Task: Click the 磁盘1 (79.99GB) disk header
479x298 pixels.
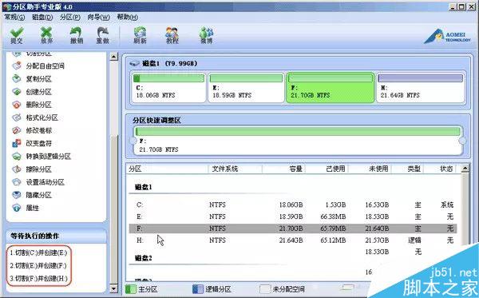Action: (x=164, y=64)
